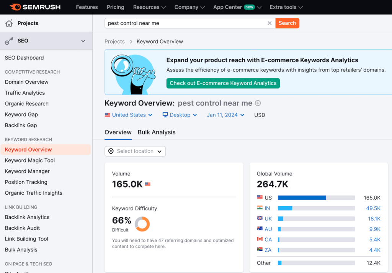Image resolution: width=392 pixels, height=273 pixels.
Task: Click the UK flag in Global Volume
Action: point(260,218)
